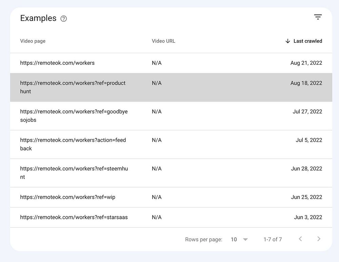This screenshot has height=262, width=339.
Task: Click the Video page column header
Action: coord(33,41)
